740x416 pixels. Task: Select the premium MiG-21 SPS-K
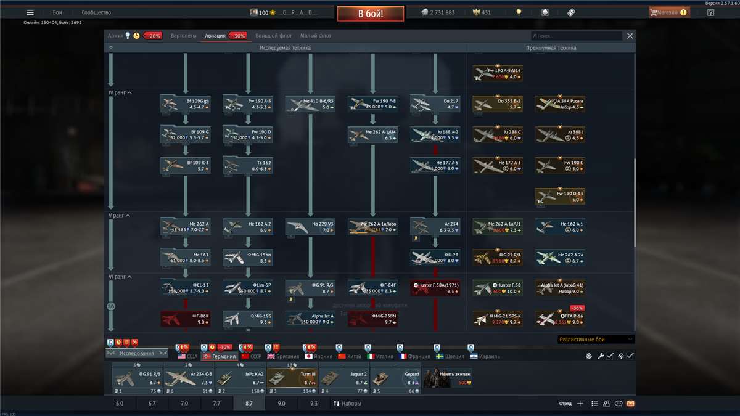498,319
